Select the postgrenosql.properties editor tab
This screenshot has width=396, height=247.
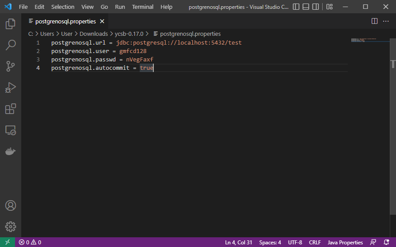(65, 22)
